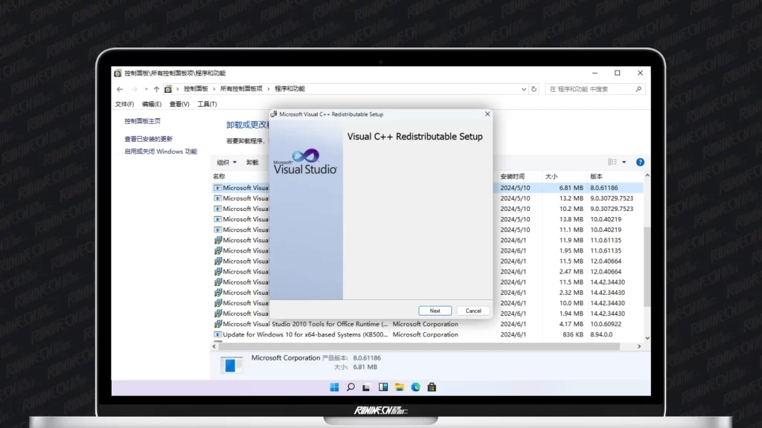Click the 启用或关闭 Windows 功能 link
The image size is (762, 428).
[x=161, y=152]
